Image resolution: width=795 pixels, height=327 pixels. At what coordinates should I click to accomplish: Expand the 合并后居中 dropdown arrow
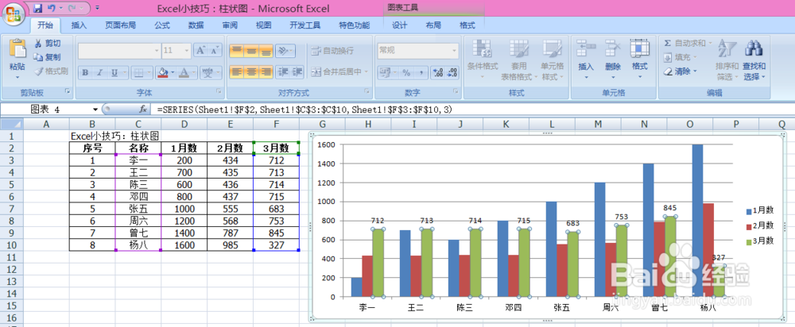point(366,72)
